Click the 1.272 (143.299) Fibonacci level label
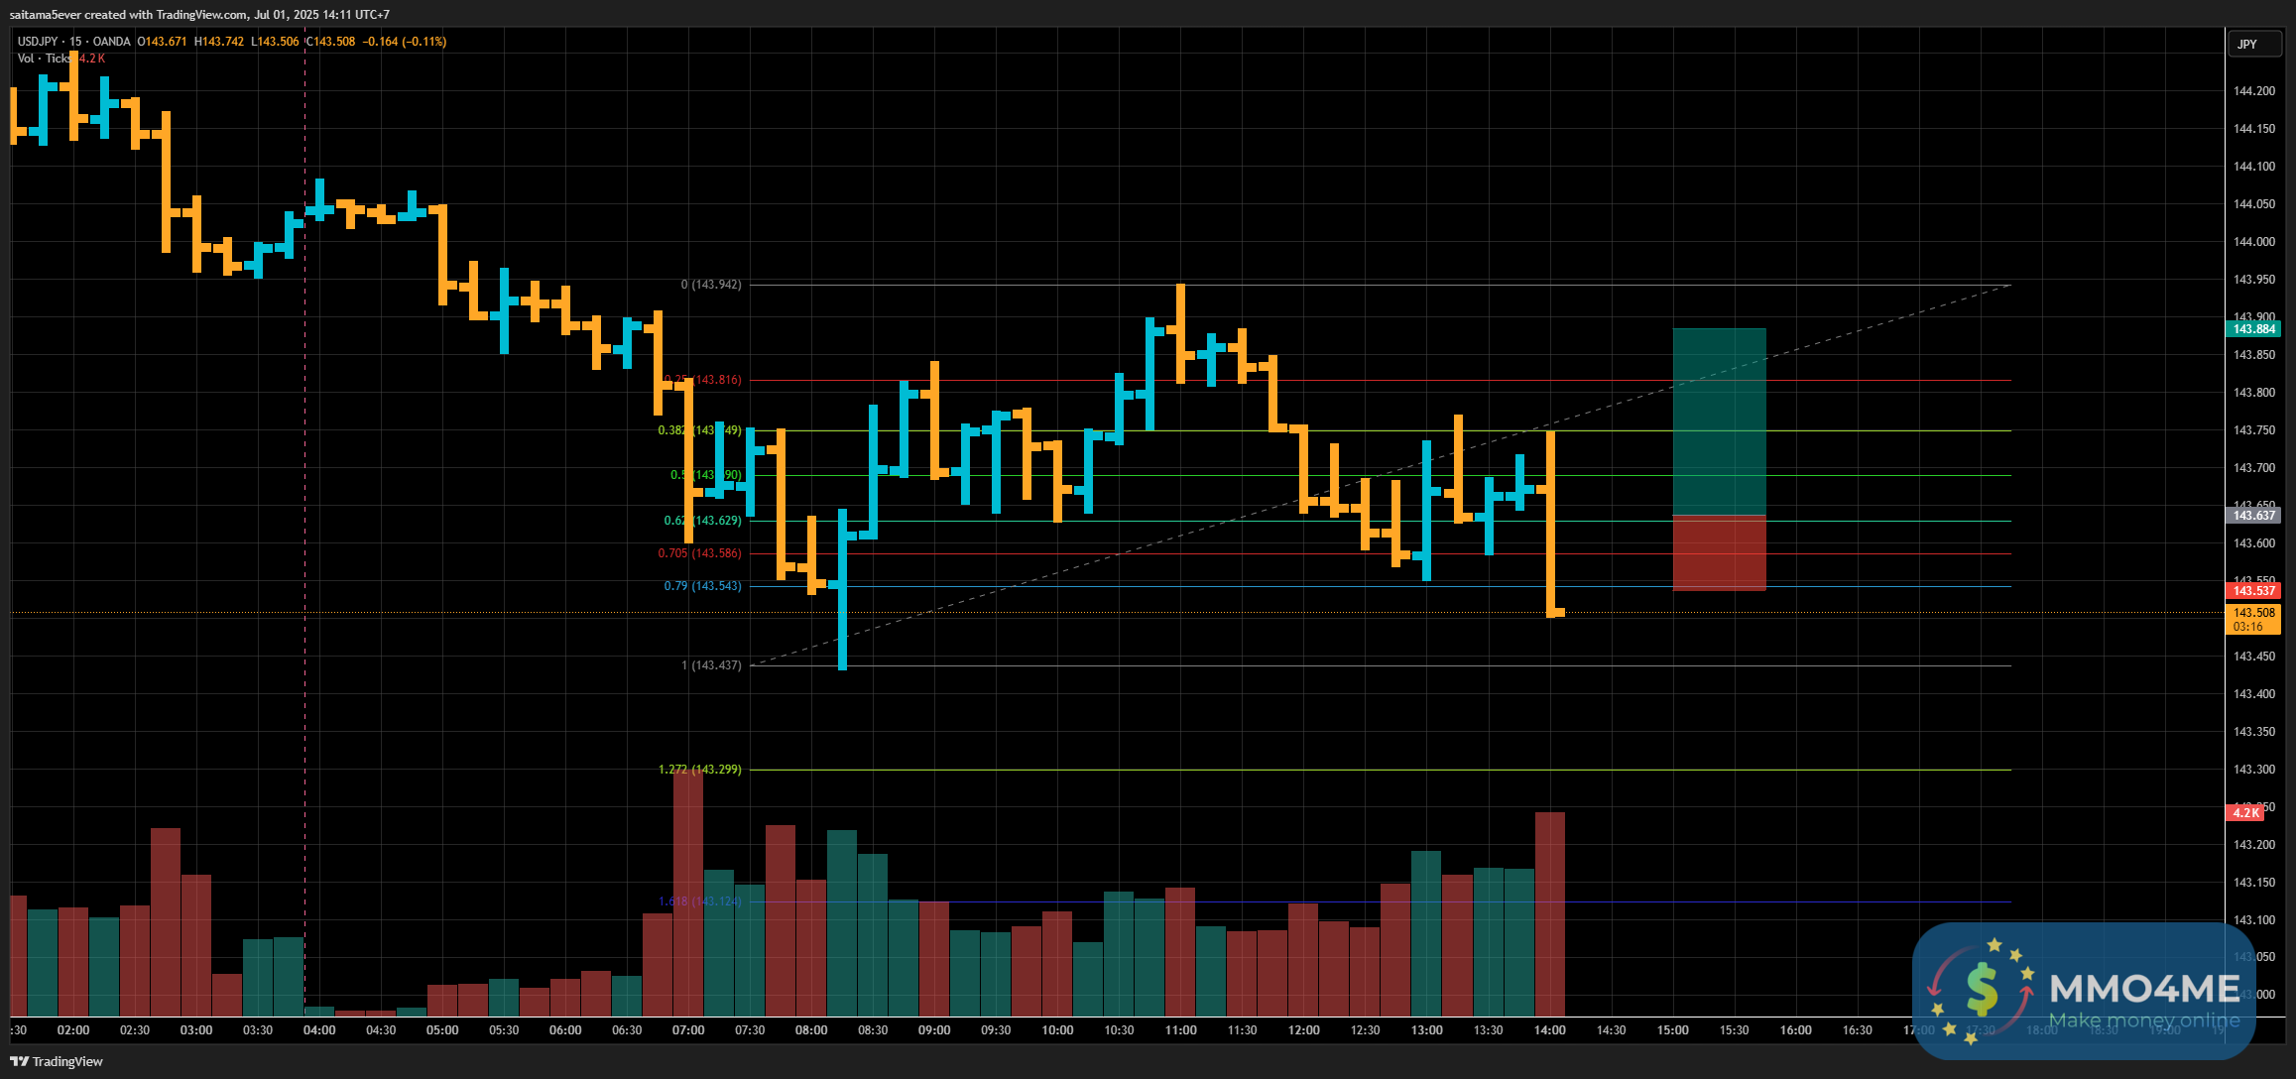Viewport: 2296px width, 1079px height. [700, 770]
